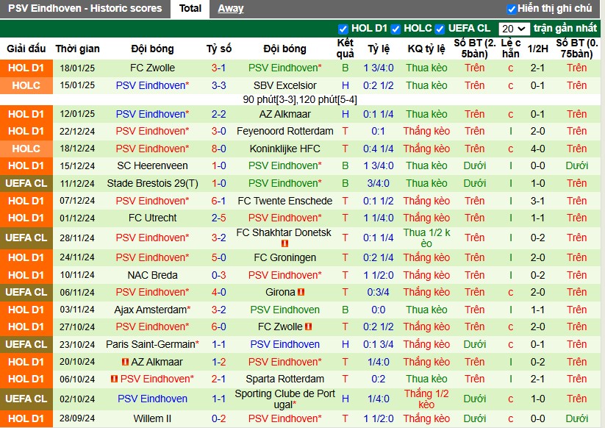Click the 2-5 score at FC Utrecht

point(218,218)
